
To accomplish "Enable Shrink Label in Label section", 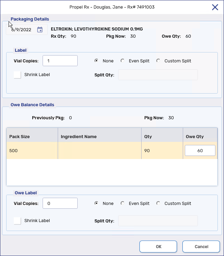I will tap(17, 75).
